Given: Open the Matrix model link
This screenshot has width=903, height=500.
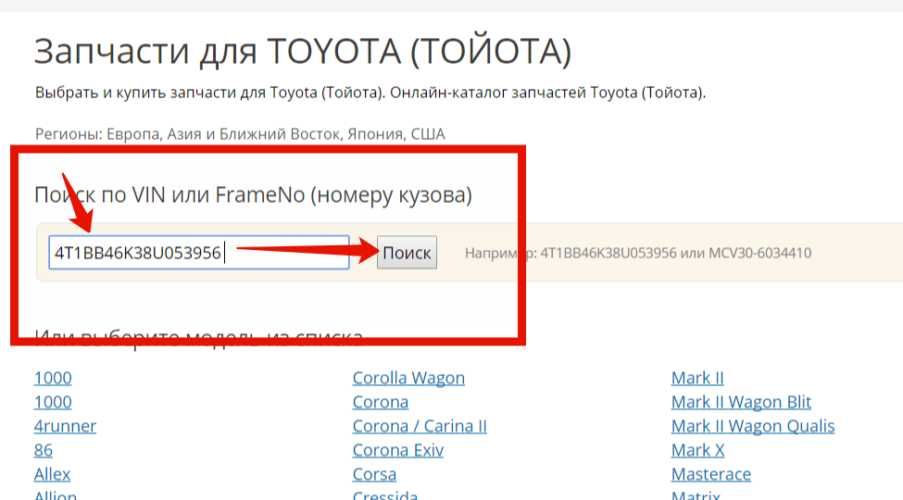Looking at the screenshot, I should 696,495.
